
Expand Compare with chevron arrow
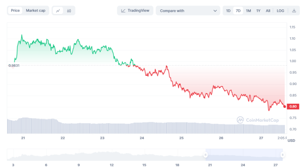(x=215, y=11)
